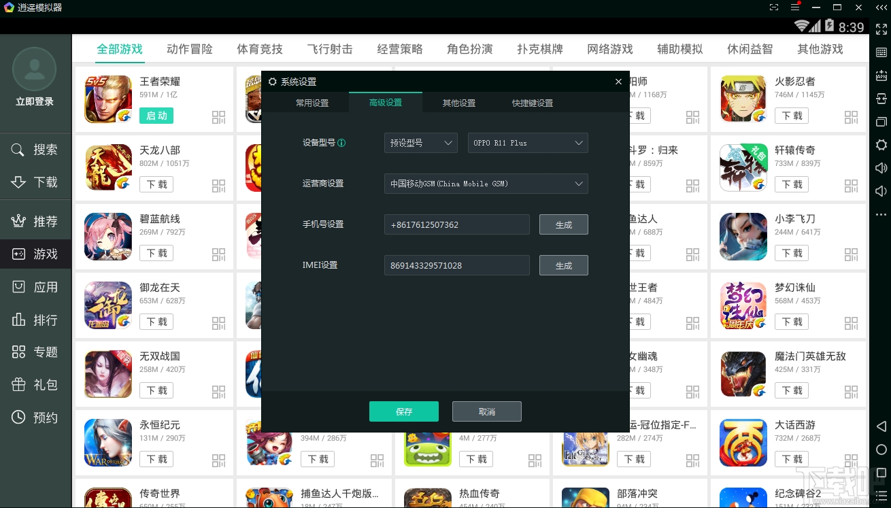Select 动作冒险 game category tab
The width and height of the screenshot is (891, 508).
click(x=190, y=49)
